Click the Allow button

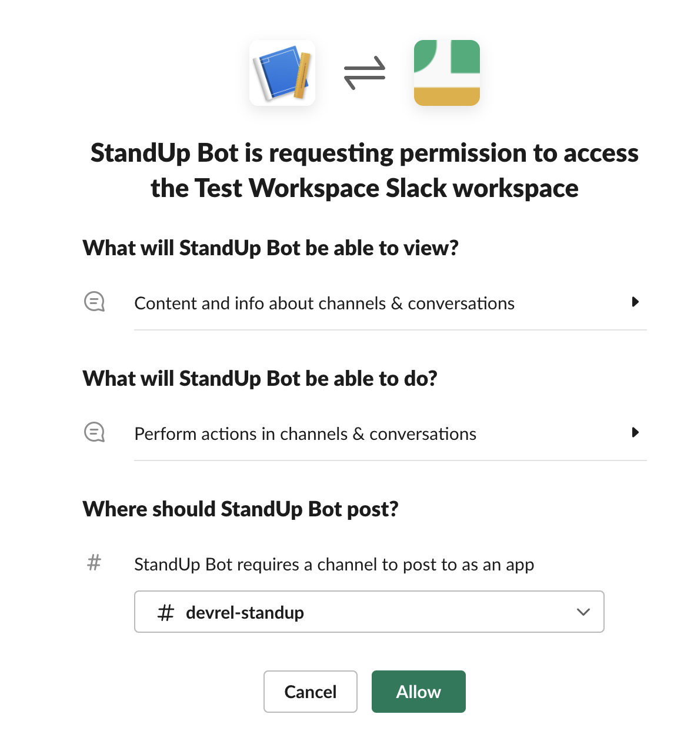coord(418,692)
